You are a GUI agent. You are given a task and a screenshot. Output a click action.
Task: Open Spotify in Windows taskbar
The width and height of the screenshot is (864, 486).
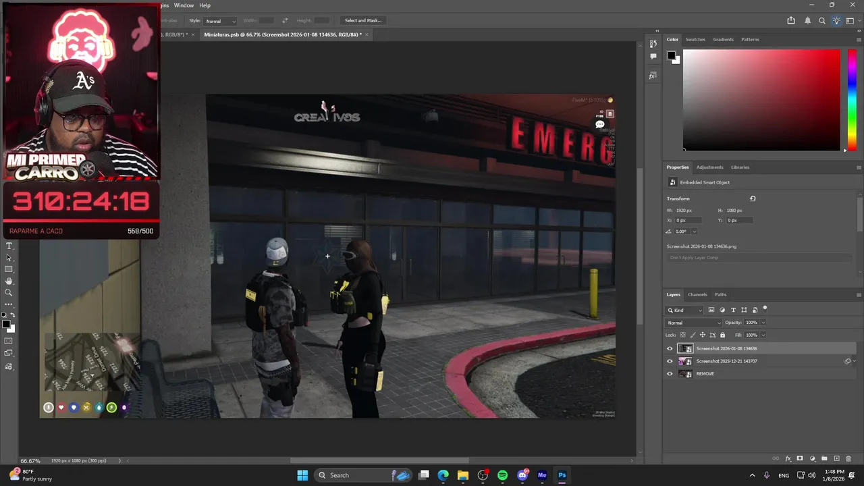click(x=502, y=475)
